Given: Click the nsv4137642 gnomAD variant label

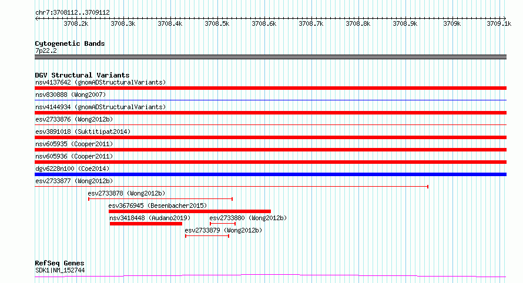Looking at the screenshot, I should (x=100, y=82).
